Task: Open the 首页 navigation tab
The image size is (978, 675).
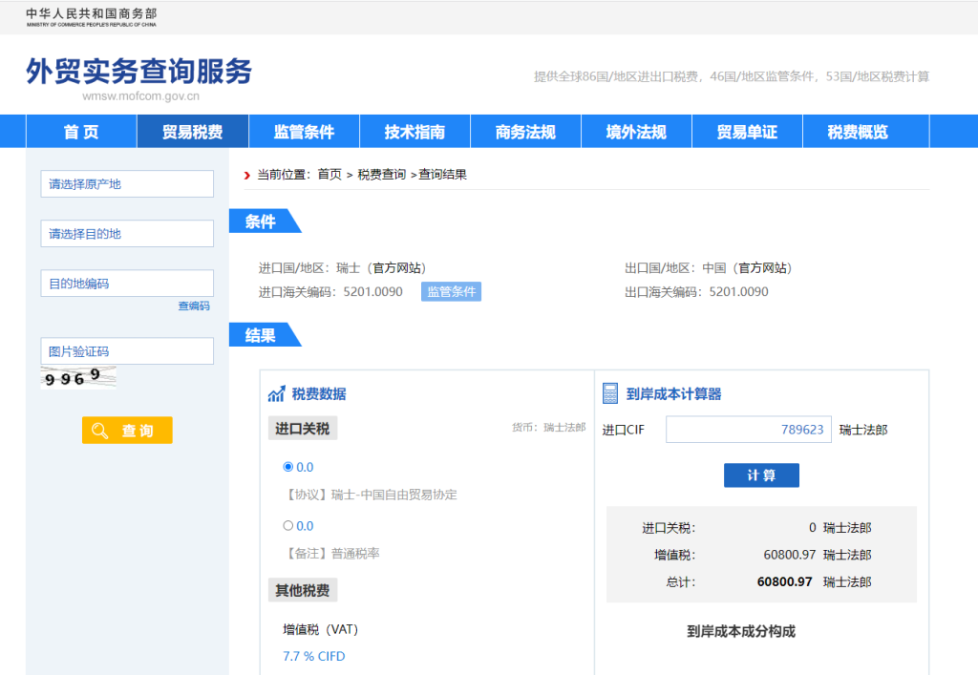Action: click(x=81, y=132)
